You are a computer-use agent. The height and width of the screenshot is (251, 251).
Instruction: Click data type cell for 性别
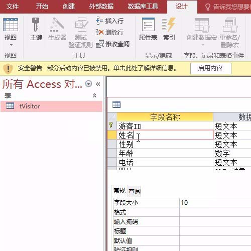click(232, 144)
